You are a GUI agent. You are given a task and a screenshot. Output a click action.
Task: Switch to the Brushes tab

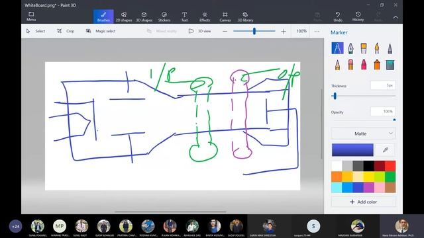coord(103,17)
